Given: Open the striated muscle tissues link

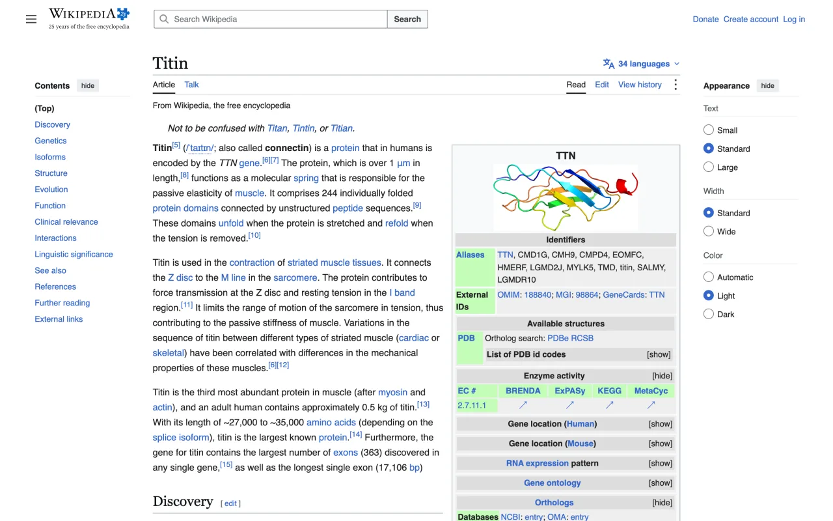Looking at the screenshot, I should pos(335,262).
